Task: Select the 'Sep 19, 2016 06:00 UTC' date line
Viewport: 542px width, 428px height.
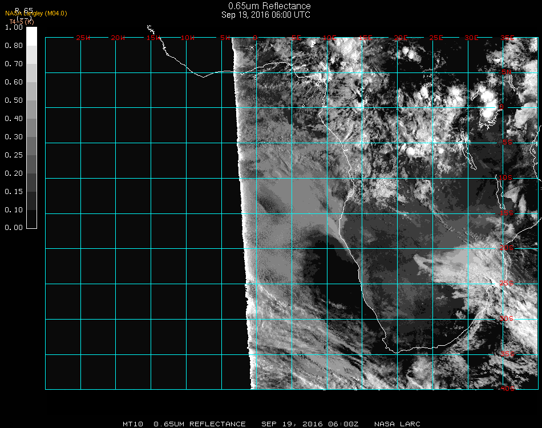Action: [x=266, y=15]
